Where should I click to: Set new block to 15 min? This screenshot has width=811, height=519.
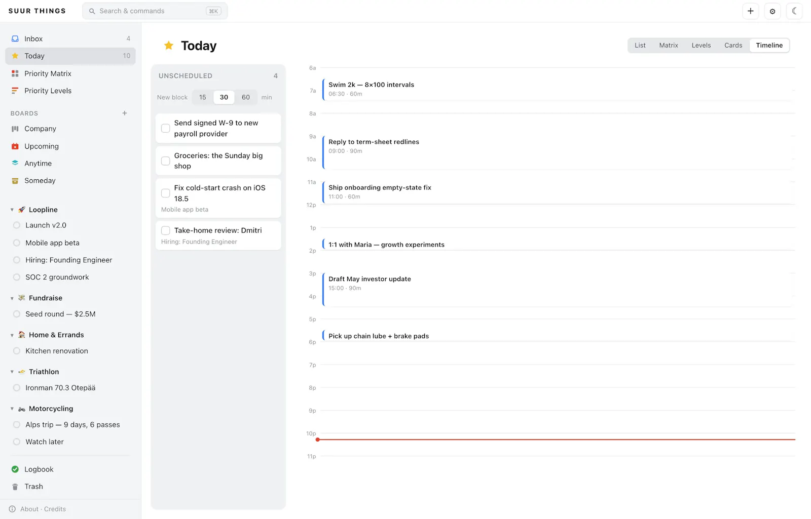click(x=203, y=97)
